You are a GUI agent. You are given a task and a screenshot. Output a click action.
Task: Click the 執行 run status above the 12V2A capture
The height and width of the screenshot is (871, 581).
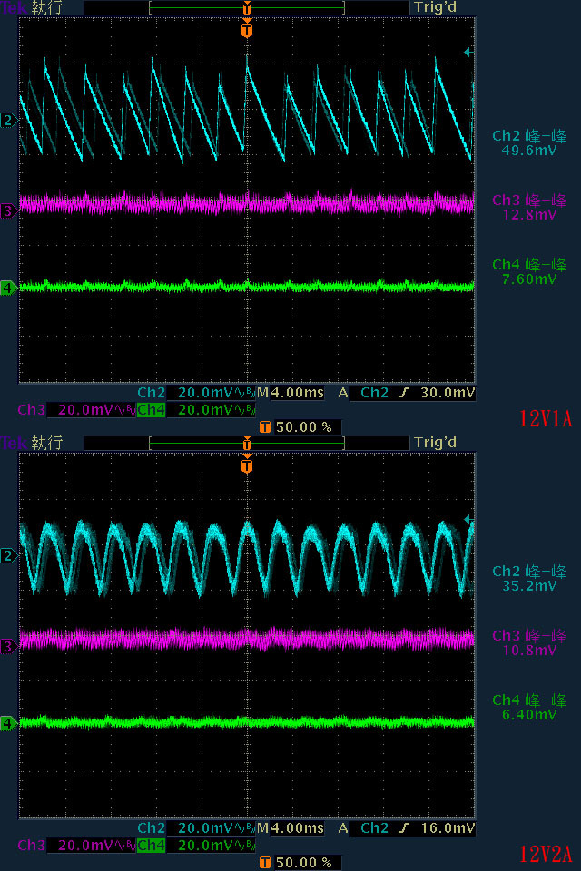click(x=46, y=443)
